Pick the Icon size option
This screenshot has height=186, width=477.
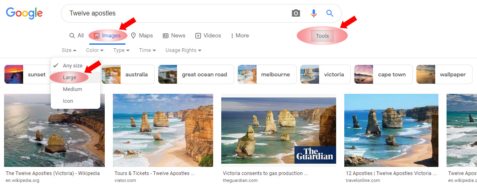click(x=68, y=101)
